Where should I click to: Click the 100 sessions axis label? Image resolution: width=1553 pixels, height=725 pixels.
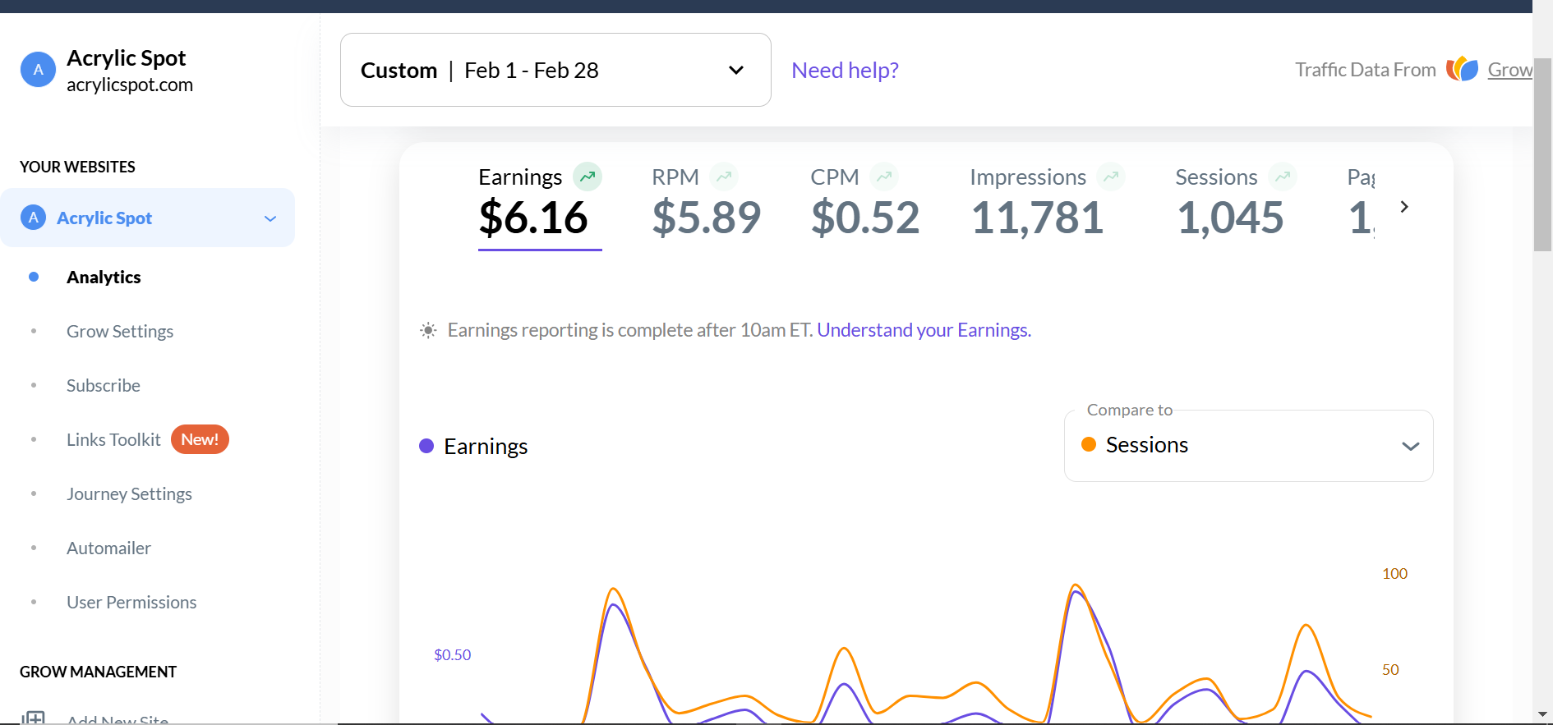tap(1394, 574)
